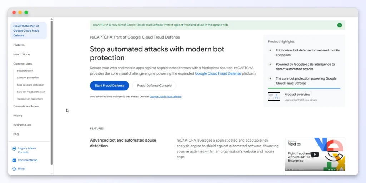Screen dimensions: 366x183
Task: Click the yellow minimize window button
Action: point(20,12)
